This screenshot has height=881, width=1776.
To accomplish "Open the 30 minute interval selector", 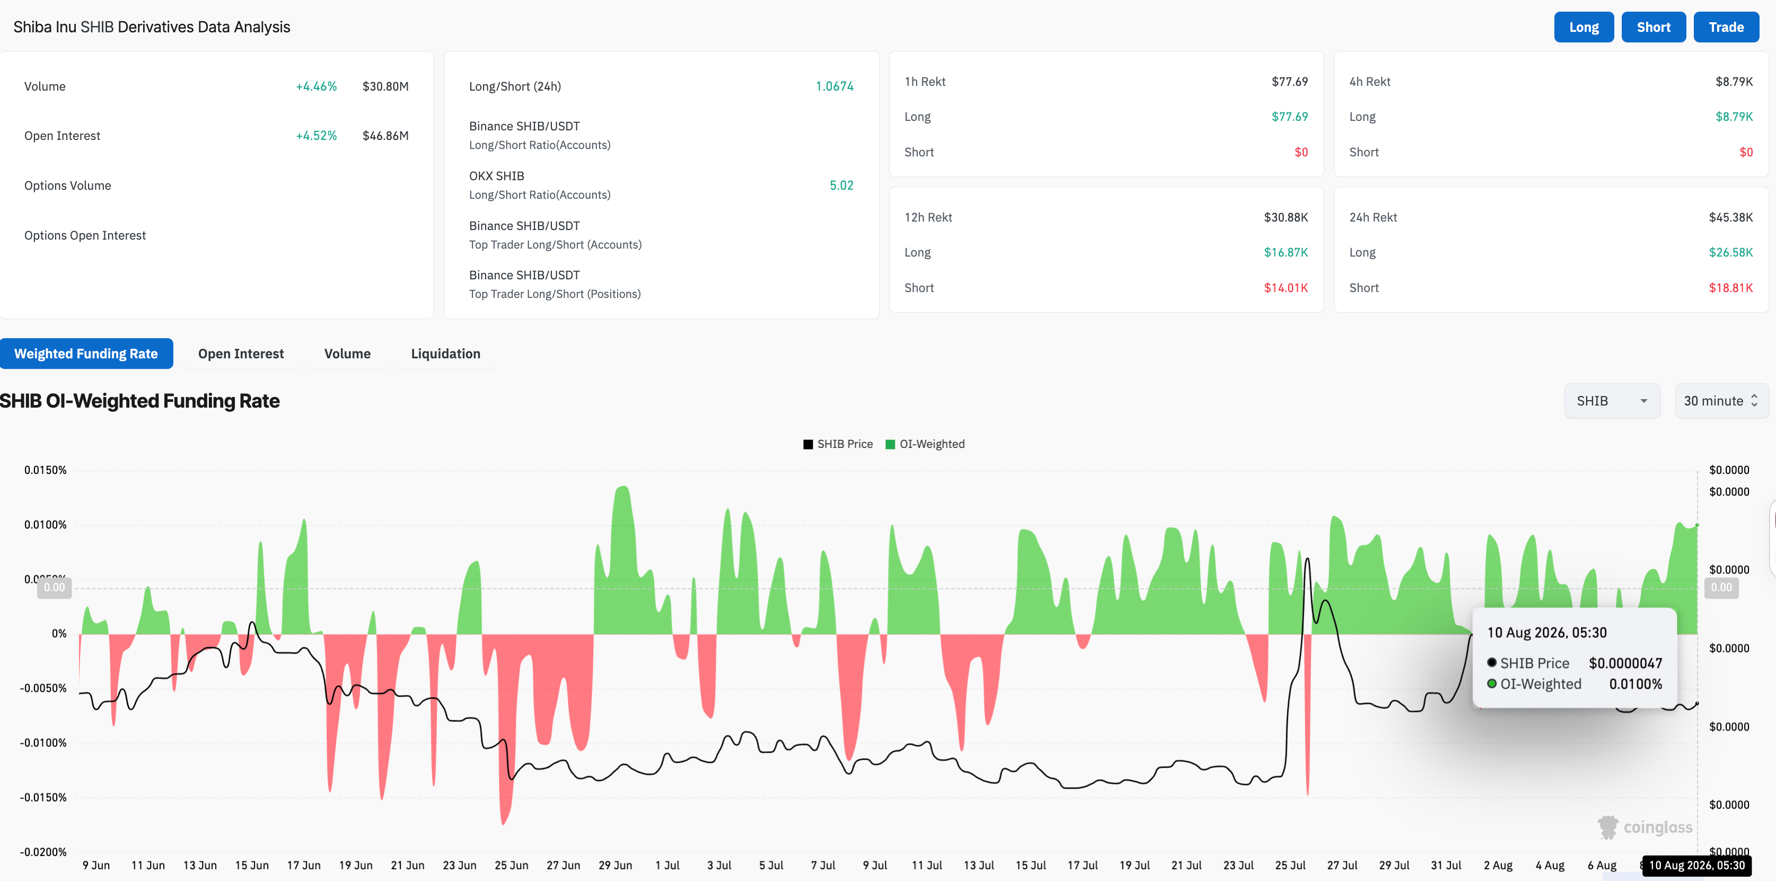I will [1721, 401].
